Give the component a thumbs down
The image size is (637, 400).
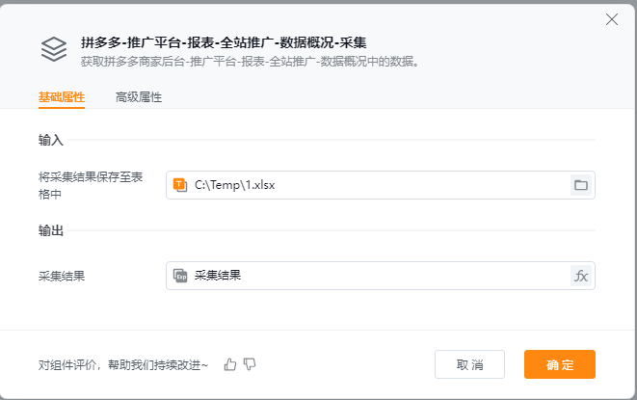[250, 364]
